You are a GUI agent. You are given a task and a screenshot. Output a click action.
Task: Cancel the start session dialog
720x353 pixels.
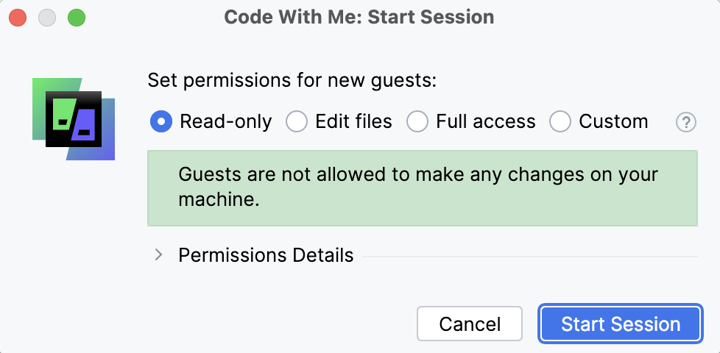[x=470, y=324]
